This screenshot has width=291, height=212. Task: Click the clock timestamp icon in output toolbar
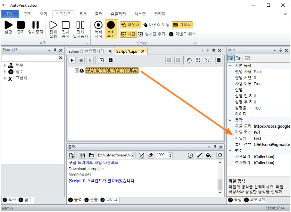click(x=190, y=155)
